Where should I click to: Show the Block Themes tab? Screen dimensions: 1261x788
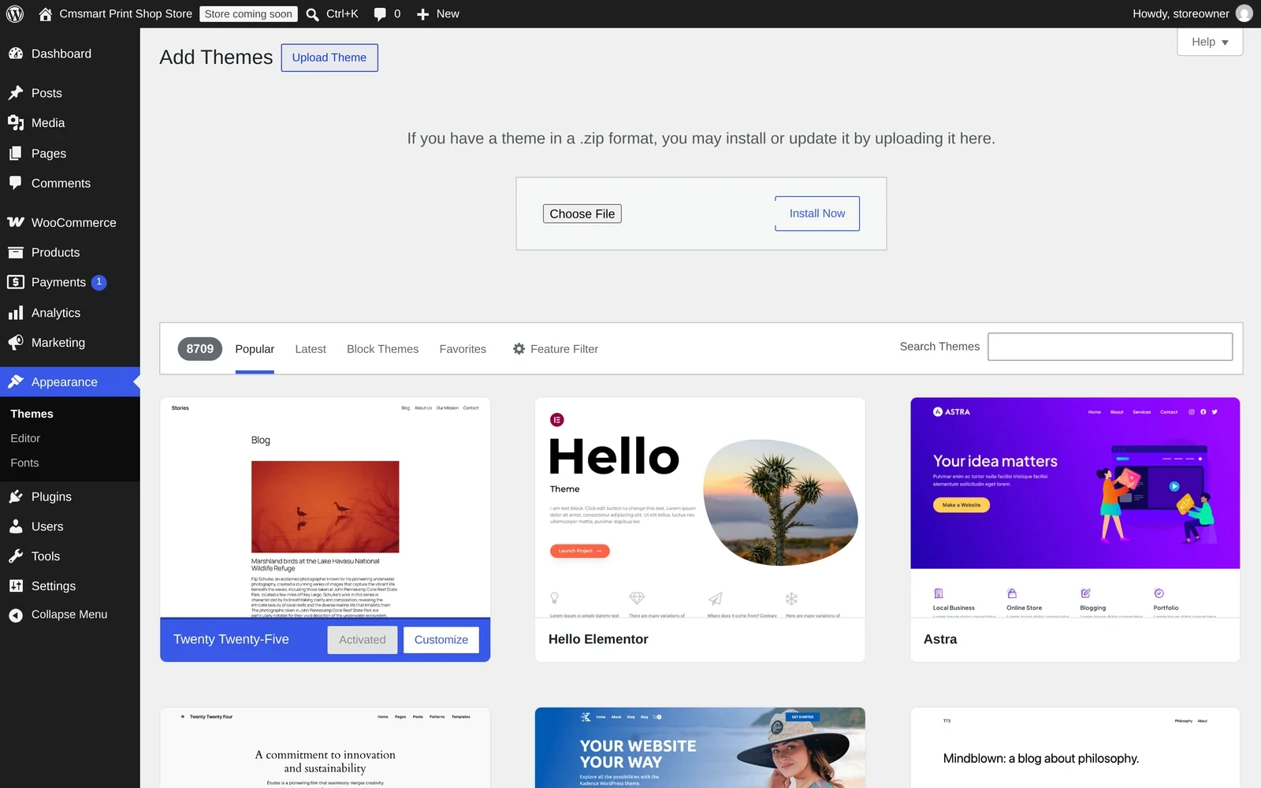[x=382, y=349]
